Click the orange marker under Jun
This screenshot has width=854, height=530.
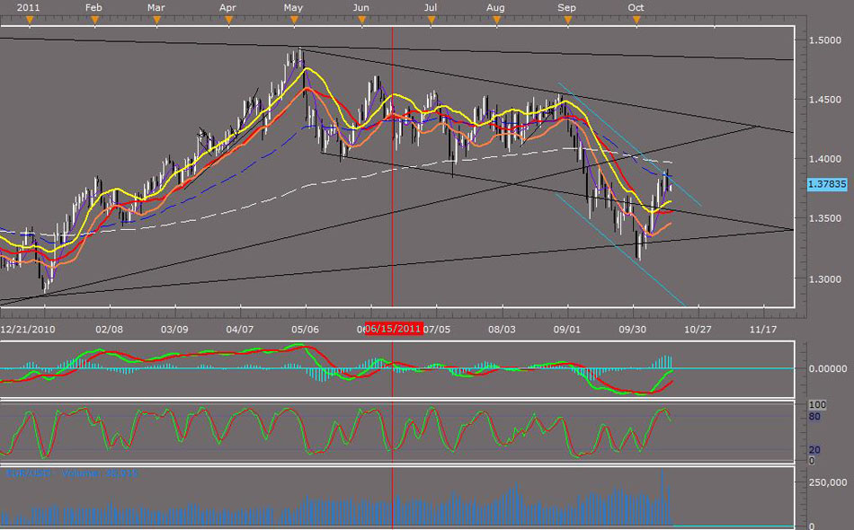361,19
